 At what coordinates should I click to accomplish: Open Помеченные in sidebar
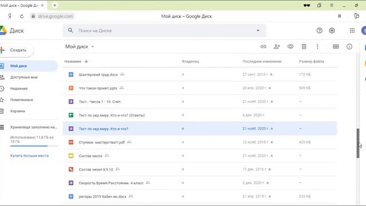click(22, 100)
